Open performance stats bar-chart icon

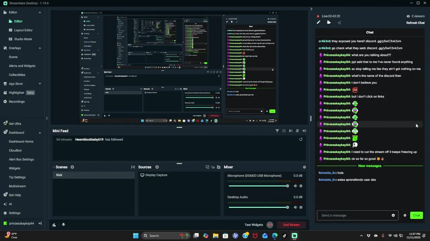pos(54,225)
